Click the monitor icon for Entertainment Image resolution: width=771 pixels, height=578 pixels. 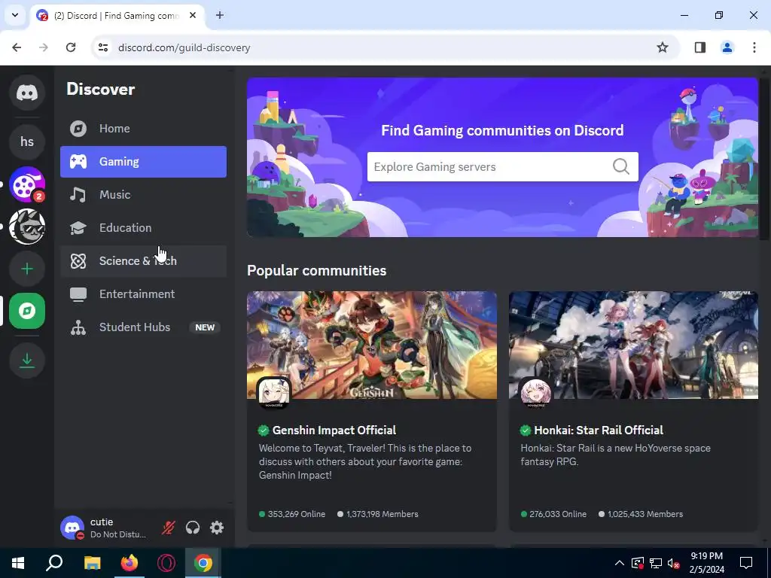pos(78,294)
